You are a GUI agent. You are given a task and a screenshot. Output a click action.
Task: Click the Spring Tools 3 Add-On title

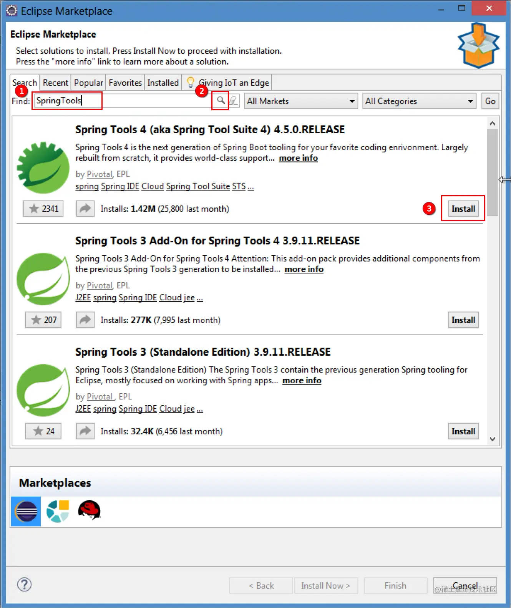(x=217, y=240)
